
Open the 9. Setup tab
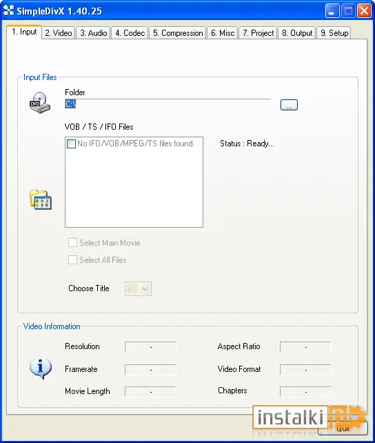[x=334, y=33]
